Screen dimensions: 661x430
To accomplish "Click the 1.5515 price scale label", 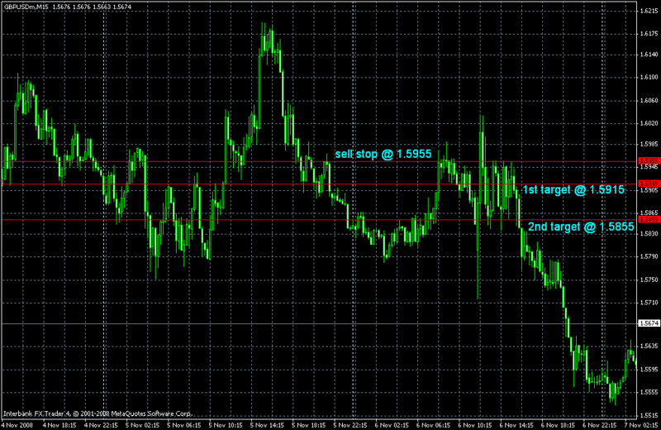I will point(649,413).
